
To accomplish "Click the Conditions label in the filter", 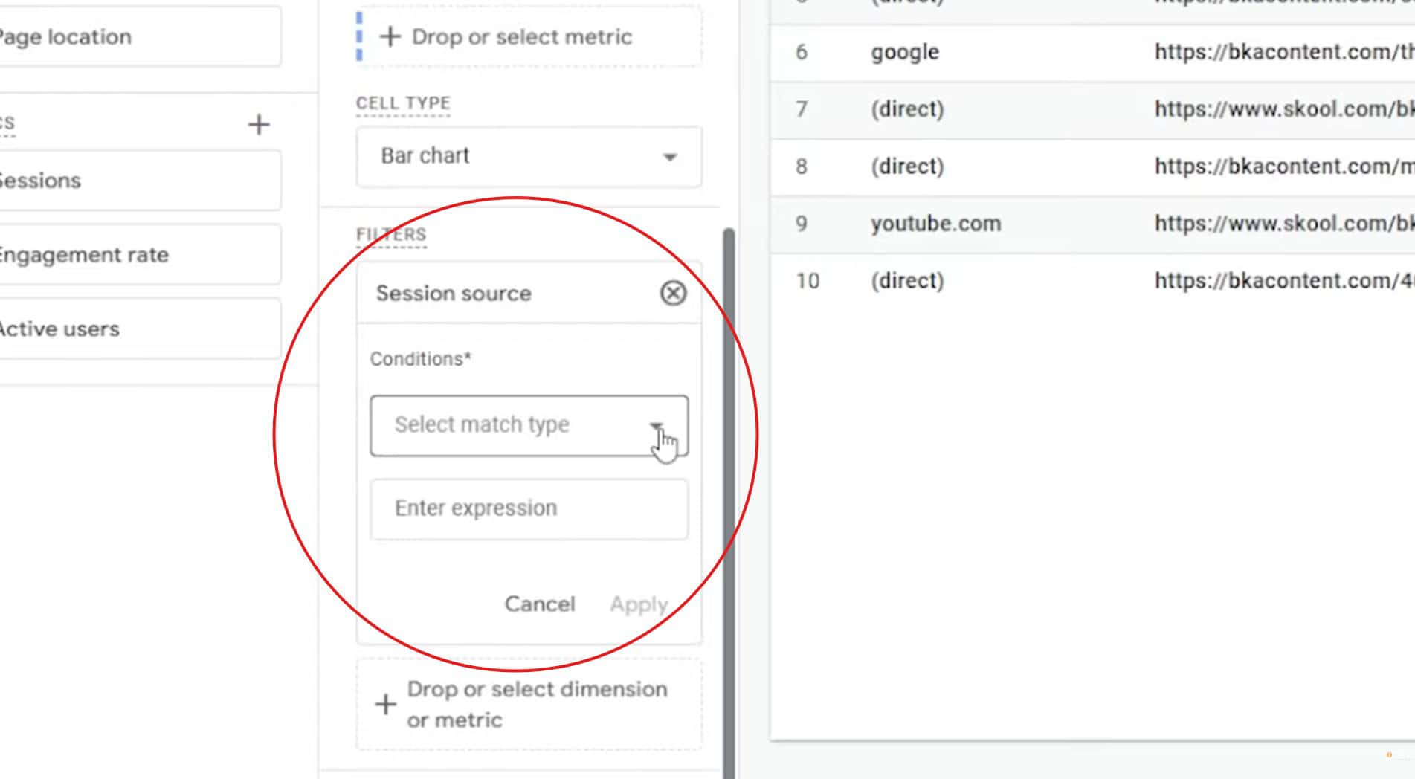I will 420,358.
